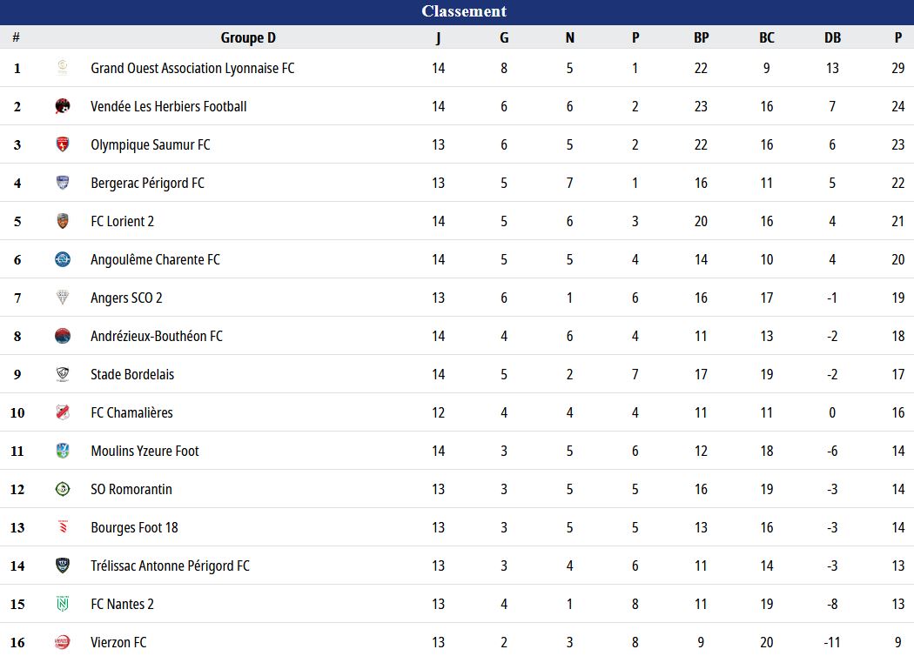This screenshot has height=656, width=914.
Task: Click the Angoulême Charente FC blue round logo
Action: 63,259
